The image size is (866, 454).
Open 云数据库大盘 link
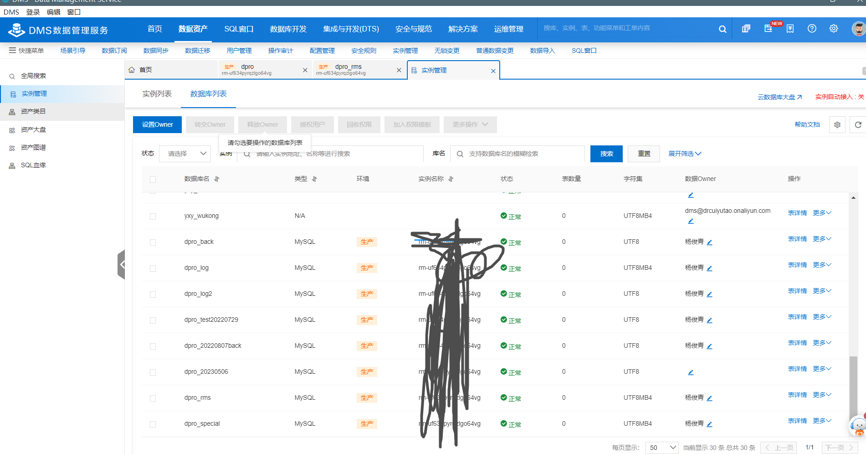[x=779, y=97]
